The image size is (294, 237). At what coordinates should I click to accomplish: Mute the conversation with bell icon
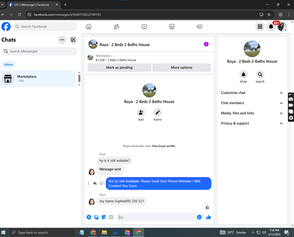coord(243,75)
